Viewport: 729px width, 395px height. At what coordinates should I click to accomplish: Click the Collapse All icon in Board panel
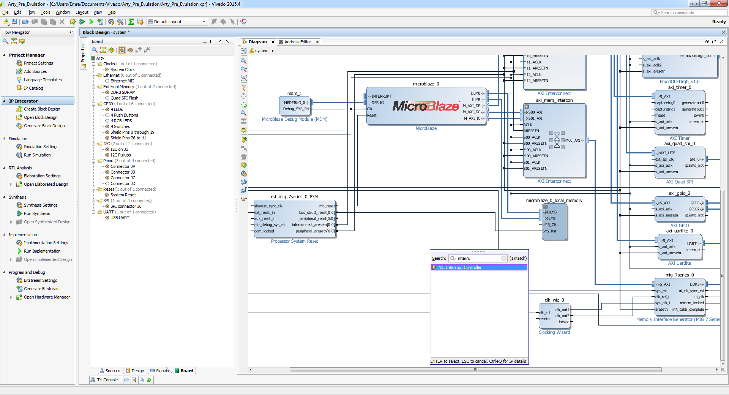(x=103, y=50)
